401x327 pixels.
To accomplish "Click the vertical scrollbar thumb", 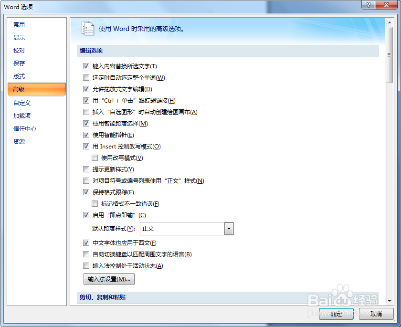I will coord(389,55).
